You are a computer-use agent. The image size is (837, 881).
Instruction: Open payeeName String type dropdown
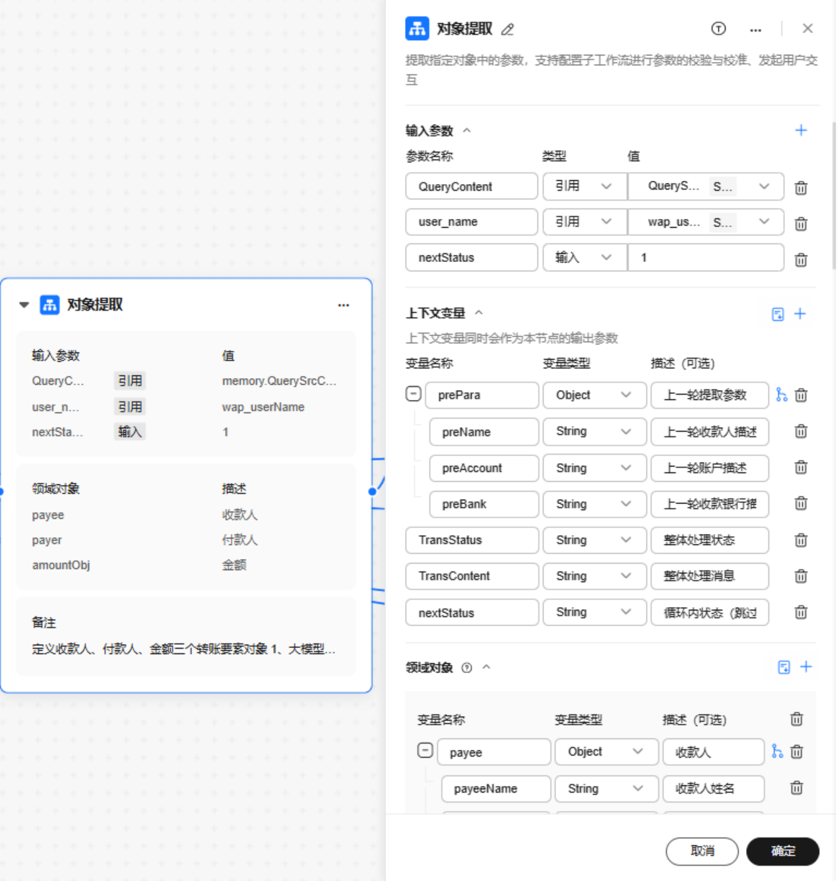click(x=606, y=789)
